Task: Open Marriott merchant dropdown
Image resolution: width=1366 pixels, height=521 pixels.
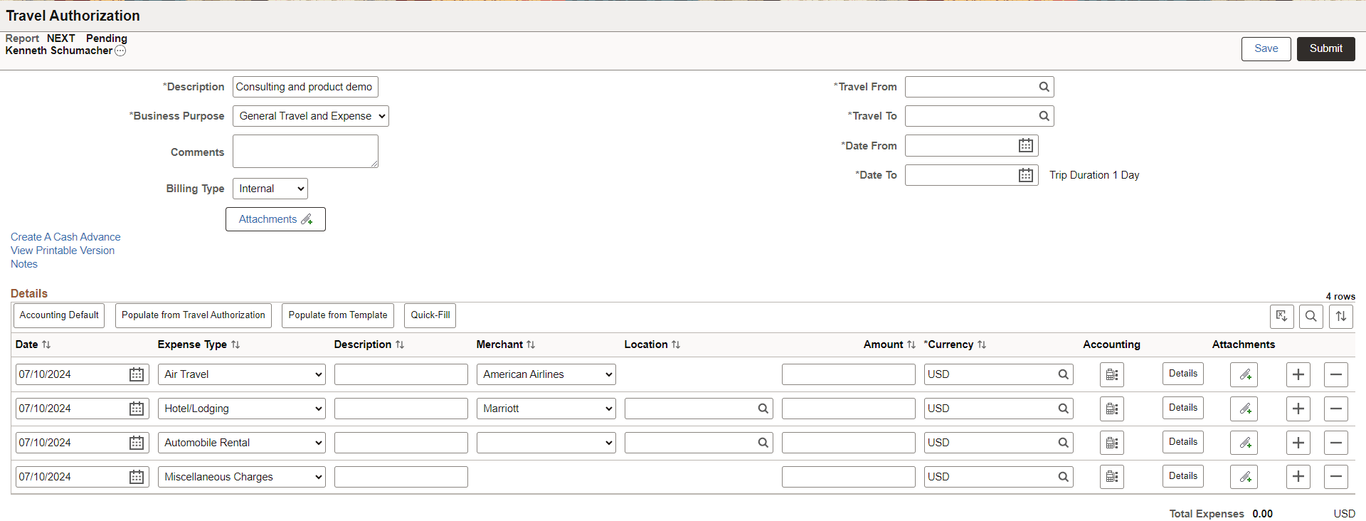Action: (x=546, y=409)
